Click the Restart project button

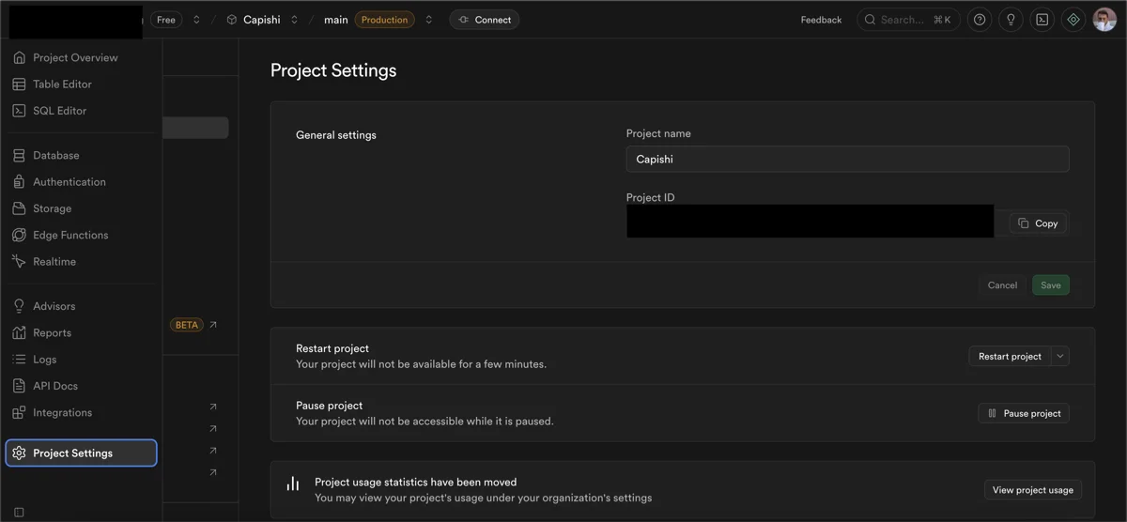1010,356
